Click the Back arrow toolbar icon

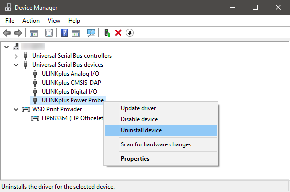click(7, 33)
